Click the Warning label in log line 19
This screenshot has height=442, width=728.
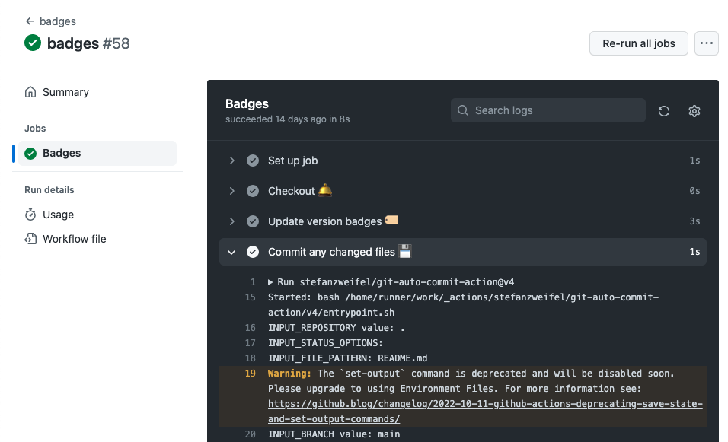289,374
